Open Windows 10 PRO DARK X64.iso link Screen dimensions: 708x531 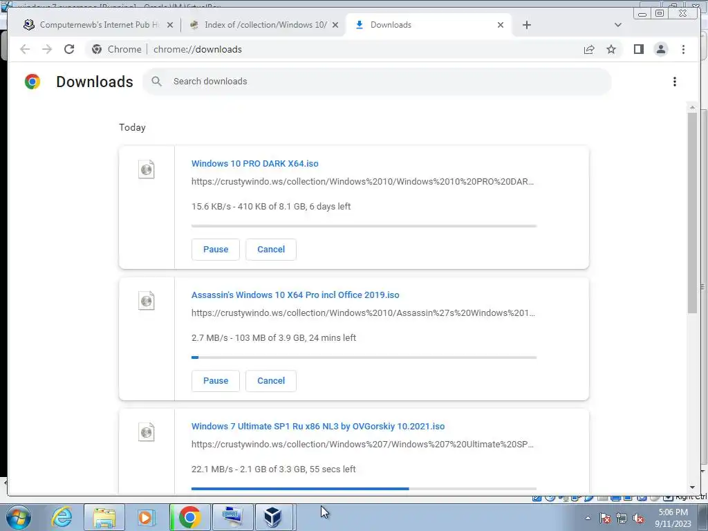(x=254, y=163)
